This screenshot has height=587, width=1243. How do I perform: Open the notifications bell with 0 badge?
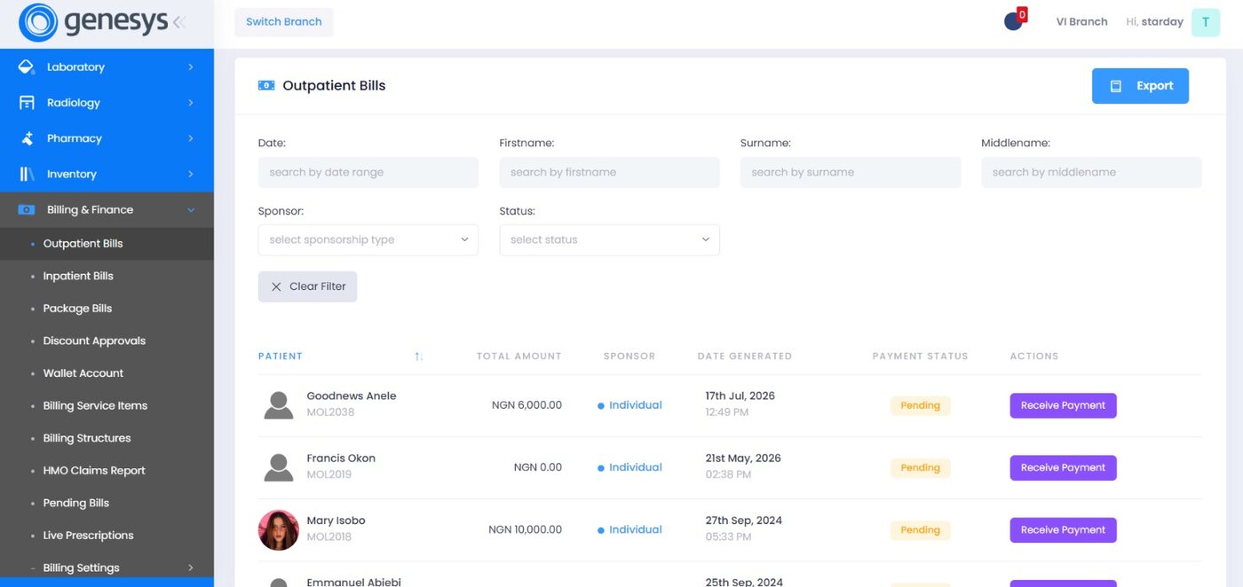1015,20
